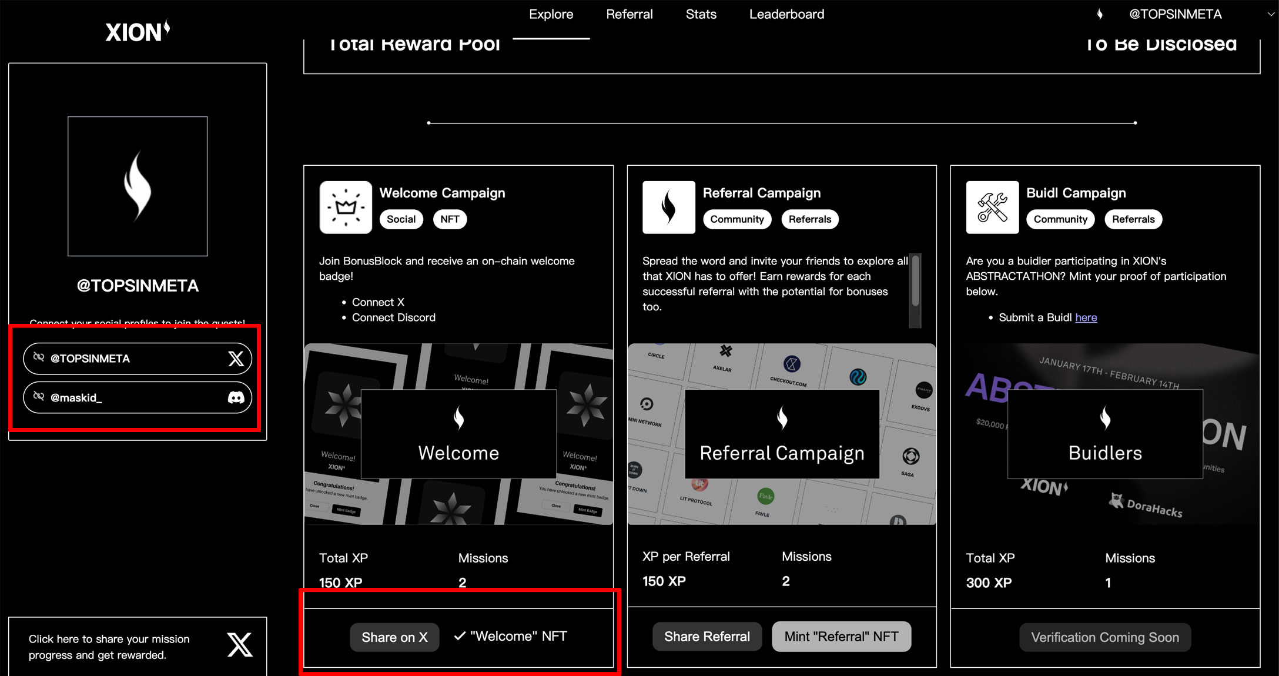1279x676 pixels.
Task: Open the Leaderboard tab
Action: [786, 14]
